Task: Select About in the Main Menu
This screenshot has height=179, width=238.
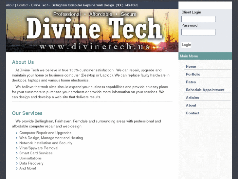Action: 191,105
